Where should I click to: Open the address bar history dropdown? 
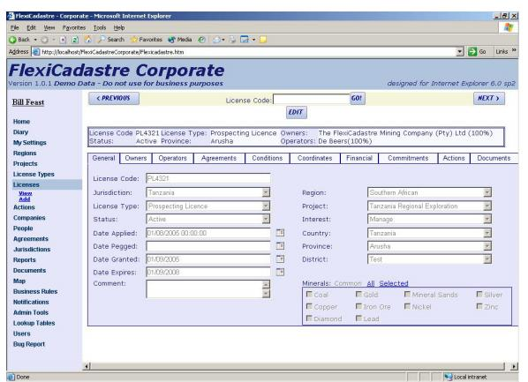pyautogui.click(x=460, y=52)
